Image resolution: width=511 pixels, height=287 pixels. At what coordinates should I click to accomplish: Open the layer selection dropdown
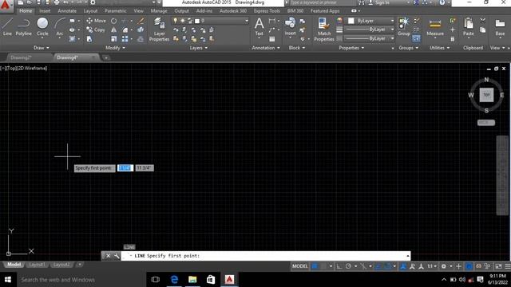coord(247,21)
